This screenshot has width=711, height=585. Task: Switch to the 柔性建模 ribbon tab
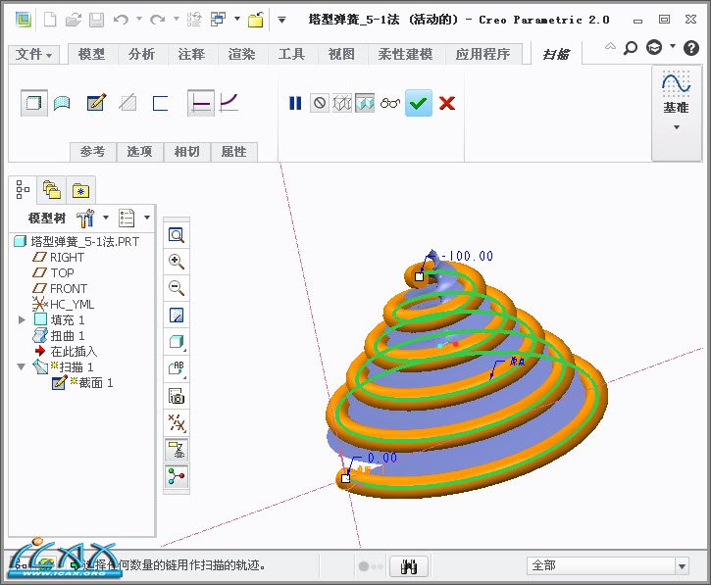pyautogui.click(x=405, y=54)
